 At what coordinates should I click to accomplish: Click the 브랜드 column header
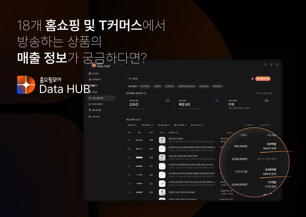click(x=151, y=133)
